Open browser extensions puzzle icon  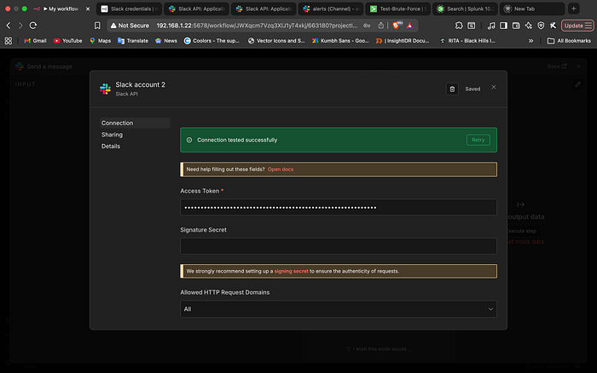coord(459,26)
